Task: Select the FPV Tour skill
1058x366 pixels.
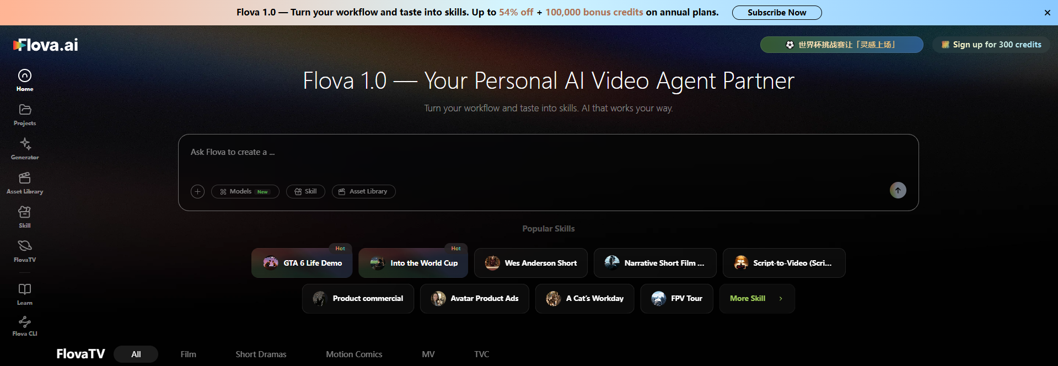Action: pyautogui.click(x=676, y=298)
